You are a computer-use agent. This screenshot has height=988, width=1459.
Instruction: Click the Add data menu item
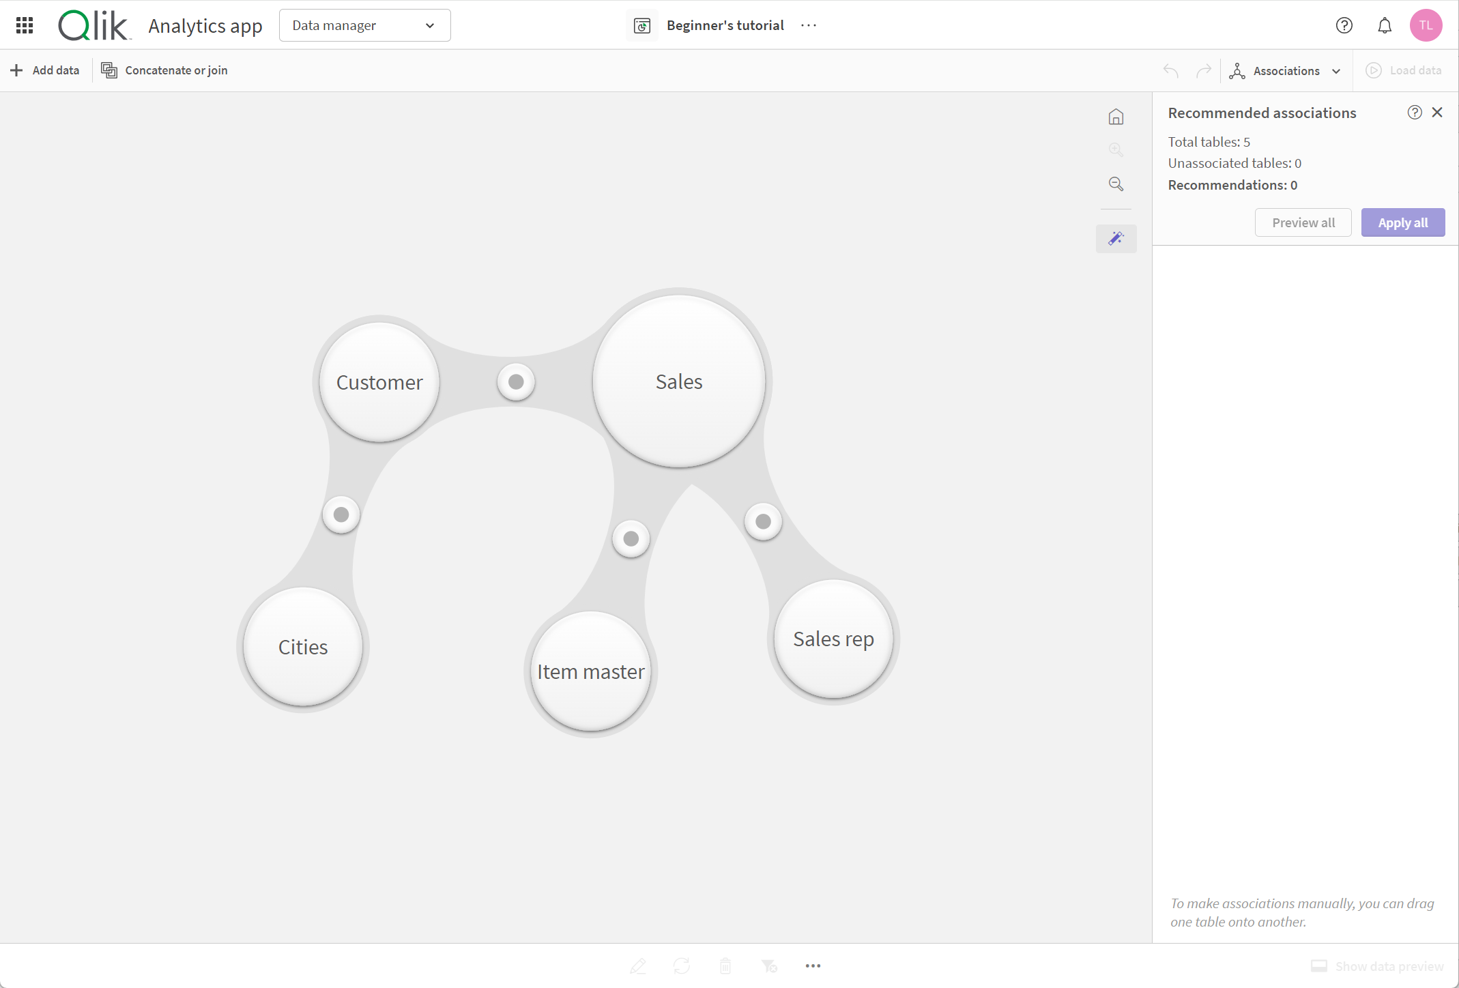click(x=45, y=70)
